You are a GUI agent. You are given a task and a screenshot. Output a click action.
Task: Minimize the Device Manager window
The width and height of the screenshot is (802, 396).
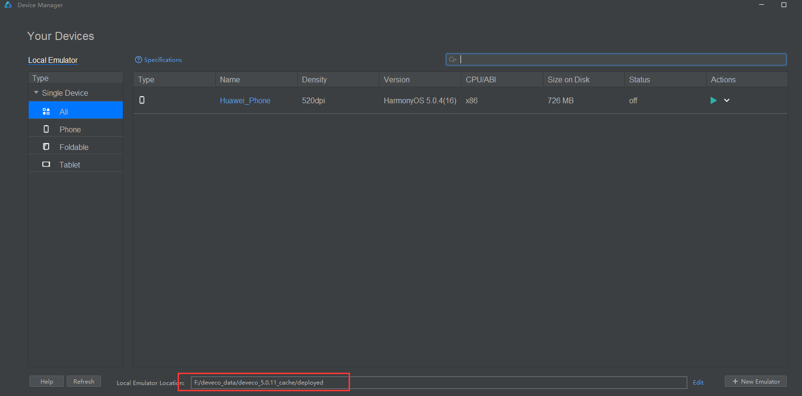point(762,5)
